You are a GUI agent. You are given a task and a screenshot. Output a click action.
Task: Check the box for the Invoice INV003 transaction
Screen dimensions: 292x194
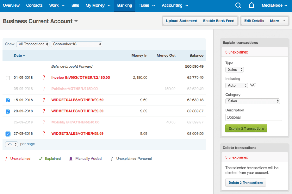point(7,78)
